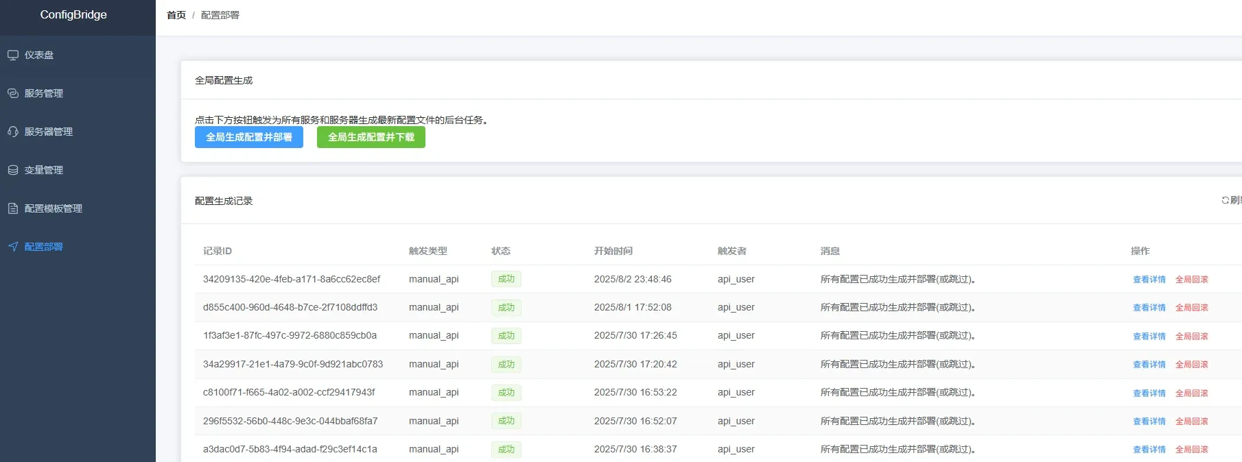Click start time 2025/7/30 17:20:42

tap(635, 364)
